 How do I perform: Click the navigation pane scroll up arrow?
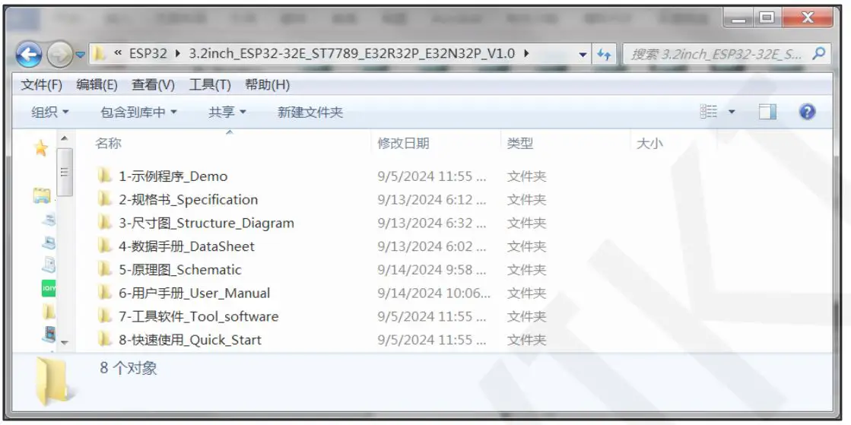point(65,139)
